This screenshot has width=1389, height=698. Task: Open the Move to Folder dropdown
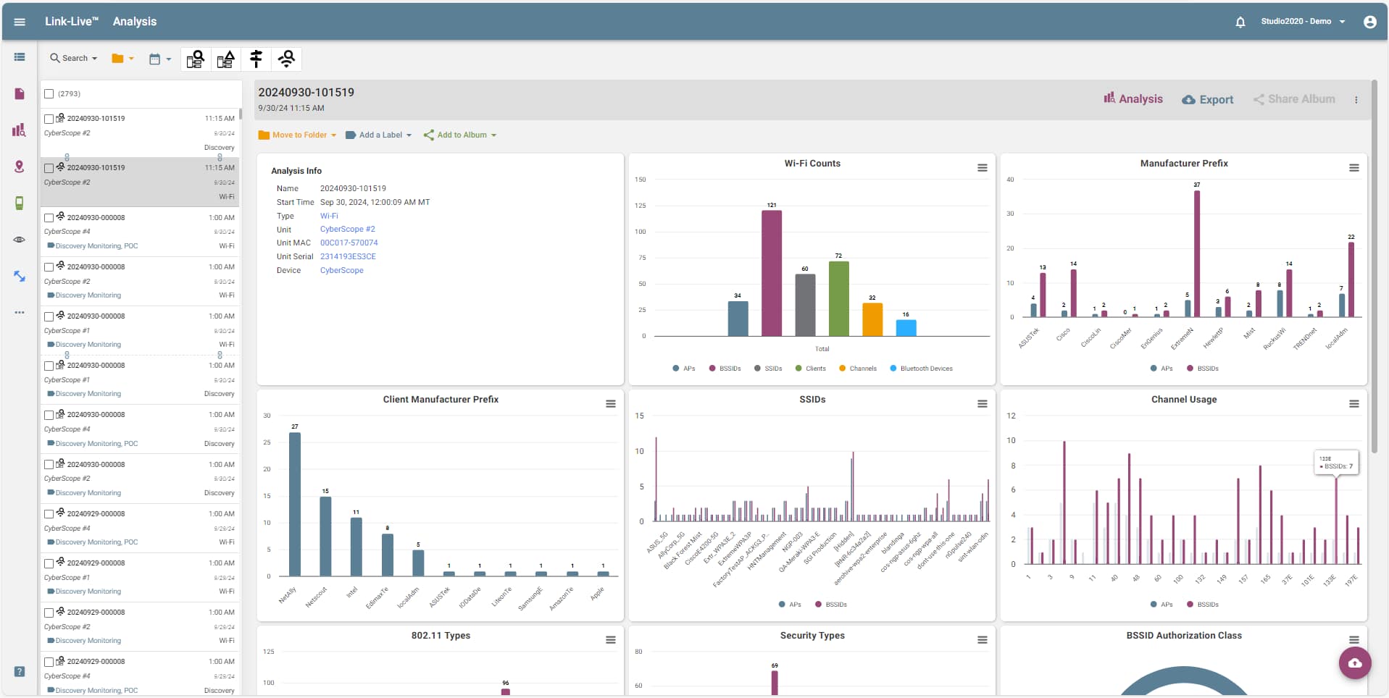coord(298,135)
